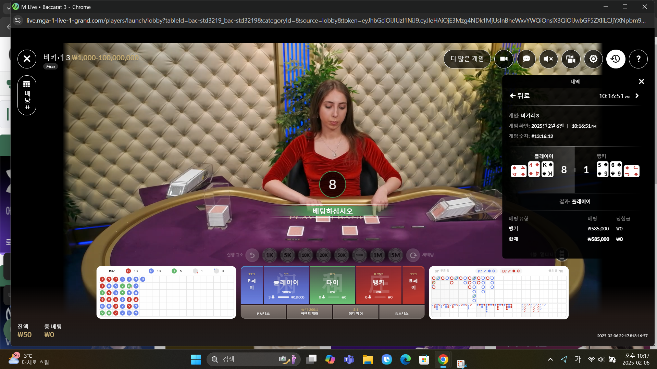The width and height of the screenshot is (657, 369).
Task: Toggle the video camera icon
Action: (x=504, y=59)
